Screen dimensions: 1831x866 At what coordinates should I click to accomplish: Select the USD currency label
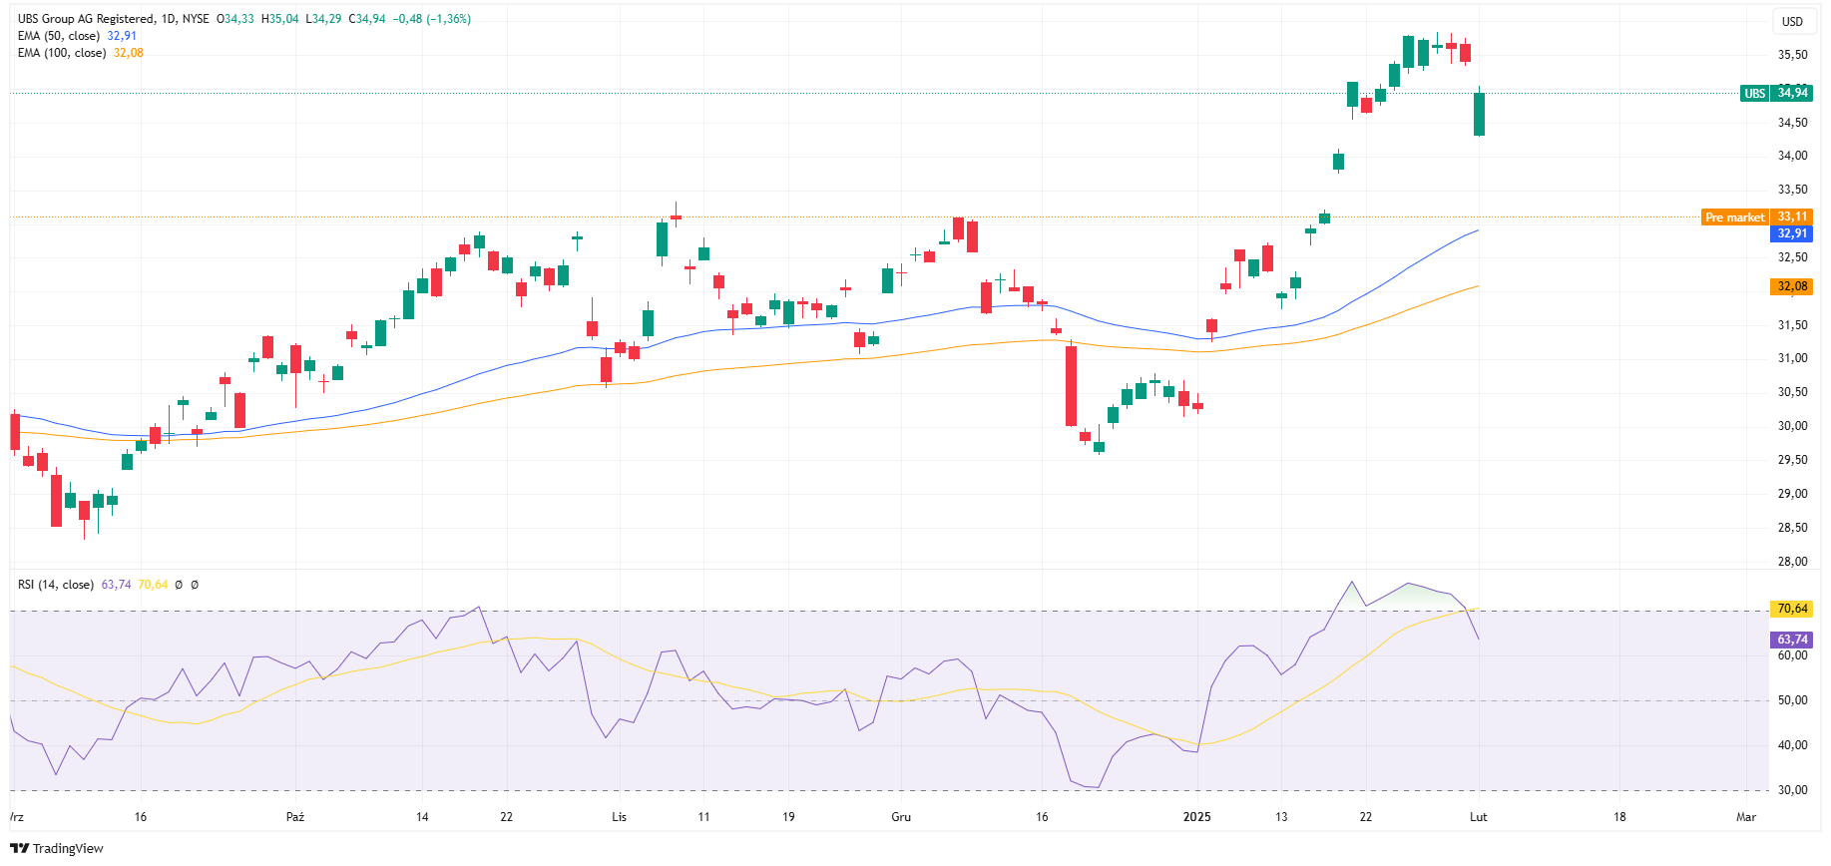(1792, 22)
